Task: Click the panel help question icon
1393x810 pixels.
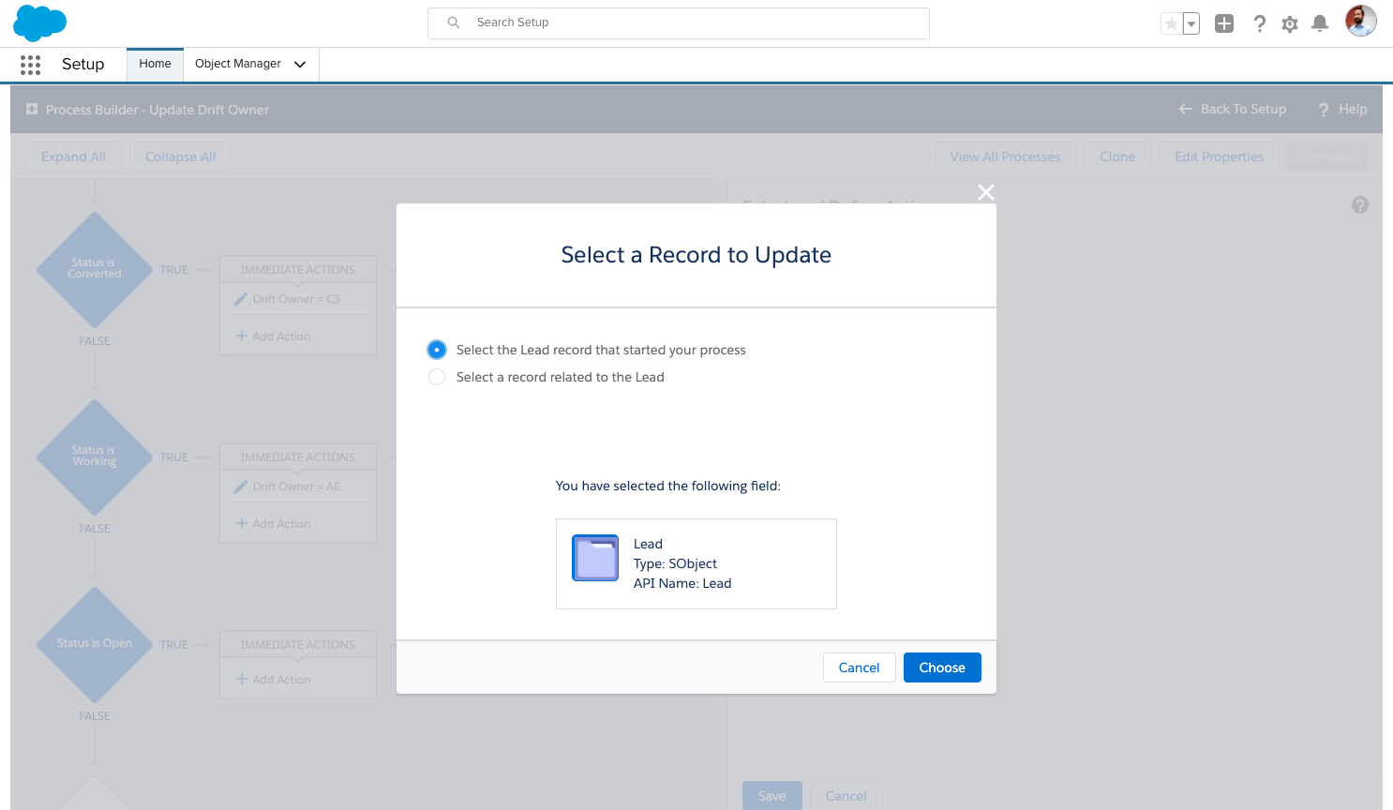Action: click(1360, 205)
